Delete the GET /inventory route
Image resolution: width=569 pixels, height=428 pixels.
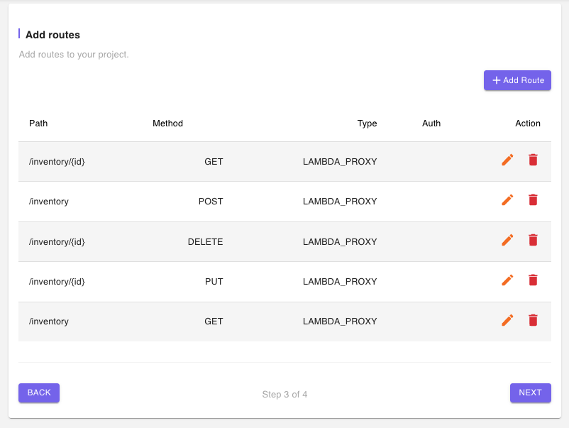coord(533,321)
